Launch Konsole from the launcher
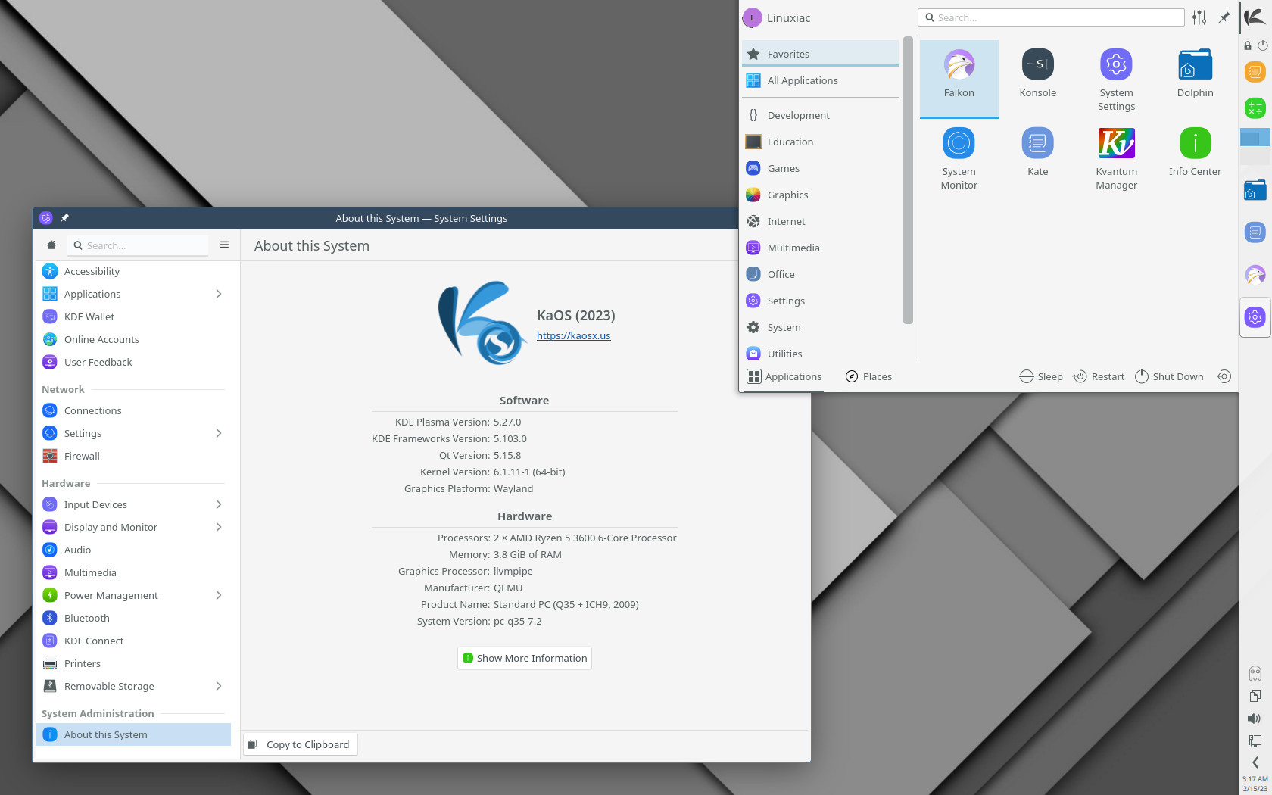The height and width of the screenshot is (795, 1272). click(x=1037, y=74)
